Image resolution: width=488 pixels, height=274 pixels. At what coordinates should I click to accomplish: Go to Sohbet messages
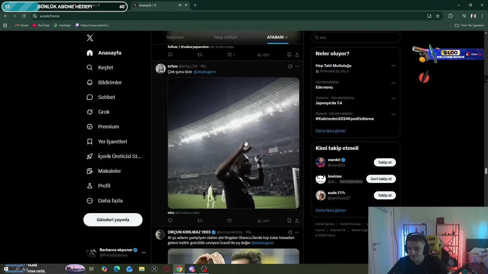point(101,97)
